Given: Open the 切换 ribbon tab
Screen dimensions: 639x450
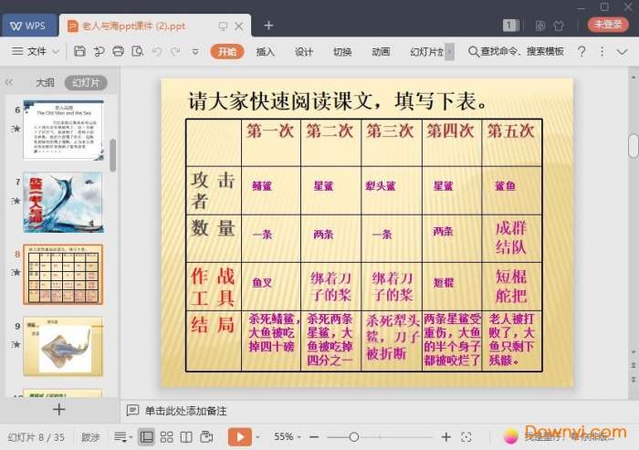Looking at the screenshot, I should click(342, 52).
